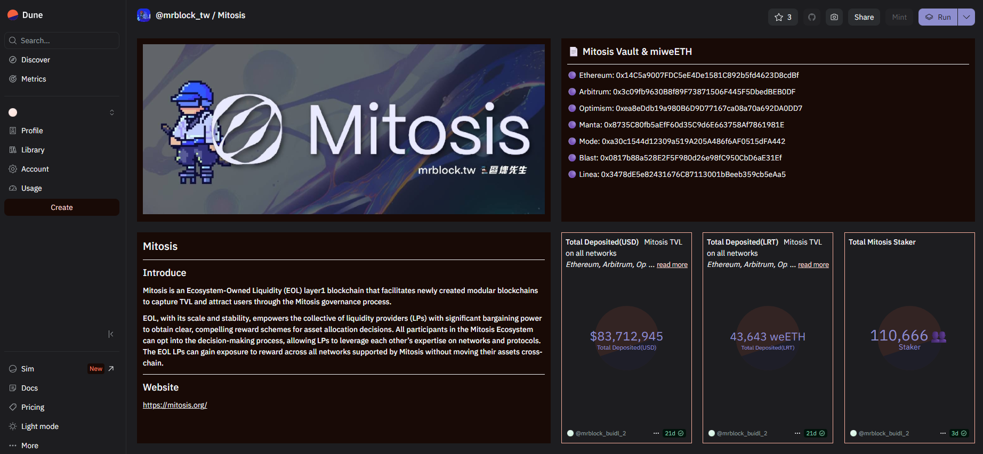Expand read more on Total Deposited(LRT) card
Viewport: 983px width, 454px height.
click(813, 265)
